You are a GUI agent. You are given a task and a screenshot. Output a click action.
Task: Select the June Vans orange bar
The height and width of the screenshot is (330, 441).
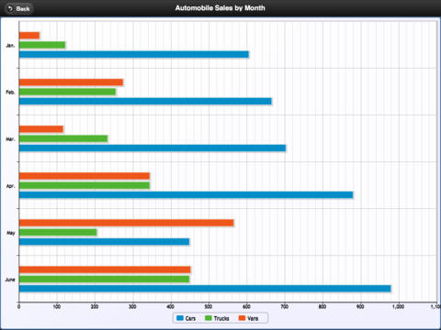click(x=105, y=269)
